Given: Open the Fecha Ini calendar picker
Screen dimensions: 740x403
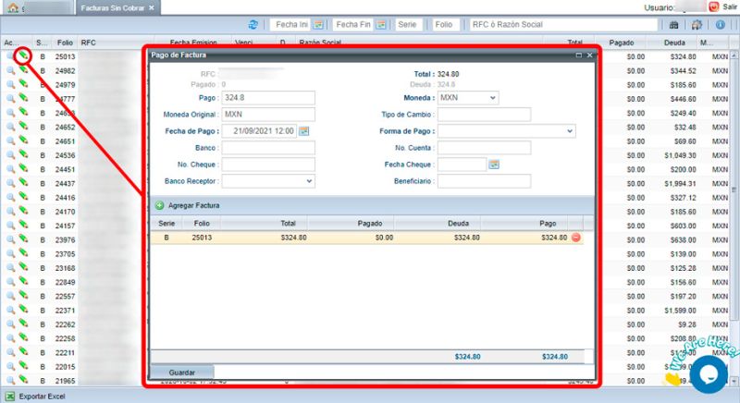Looking at the screenshot, I should tap(318, 25).
